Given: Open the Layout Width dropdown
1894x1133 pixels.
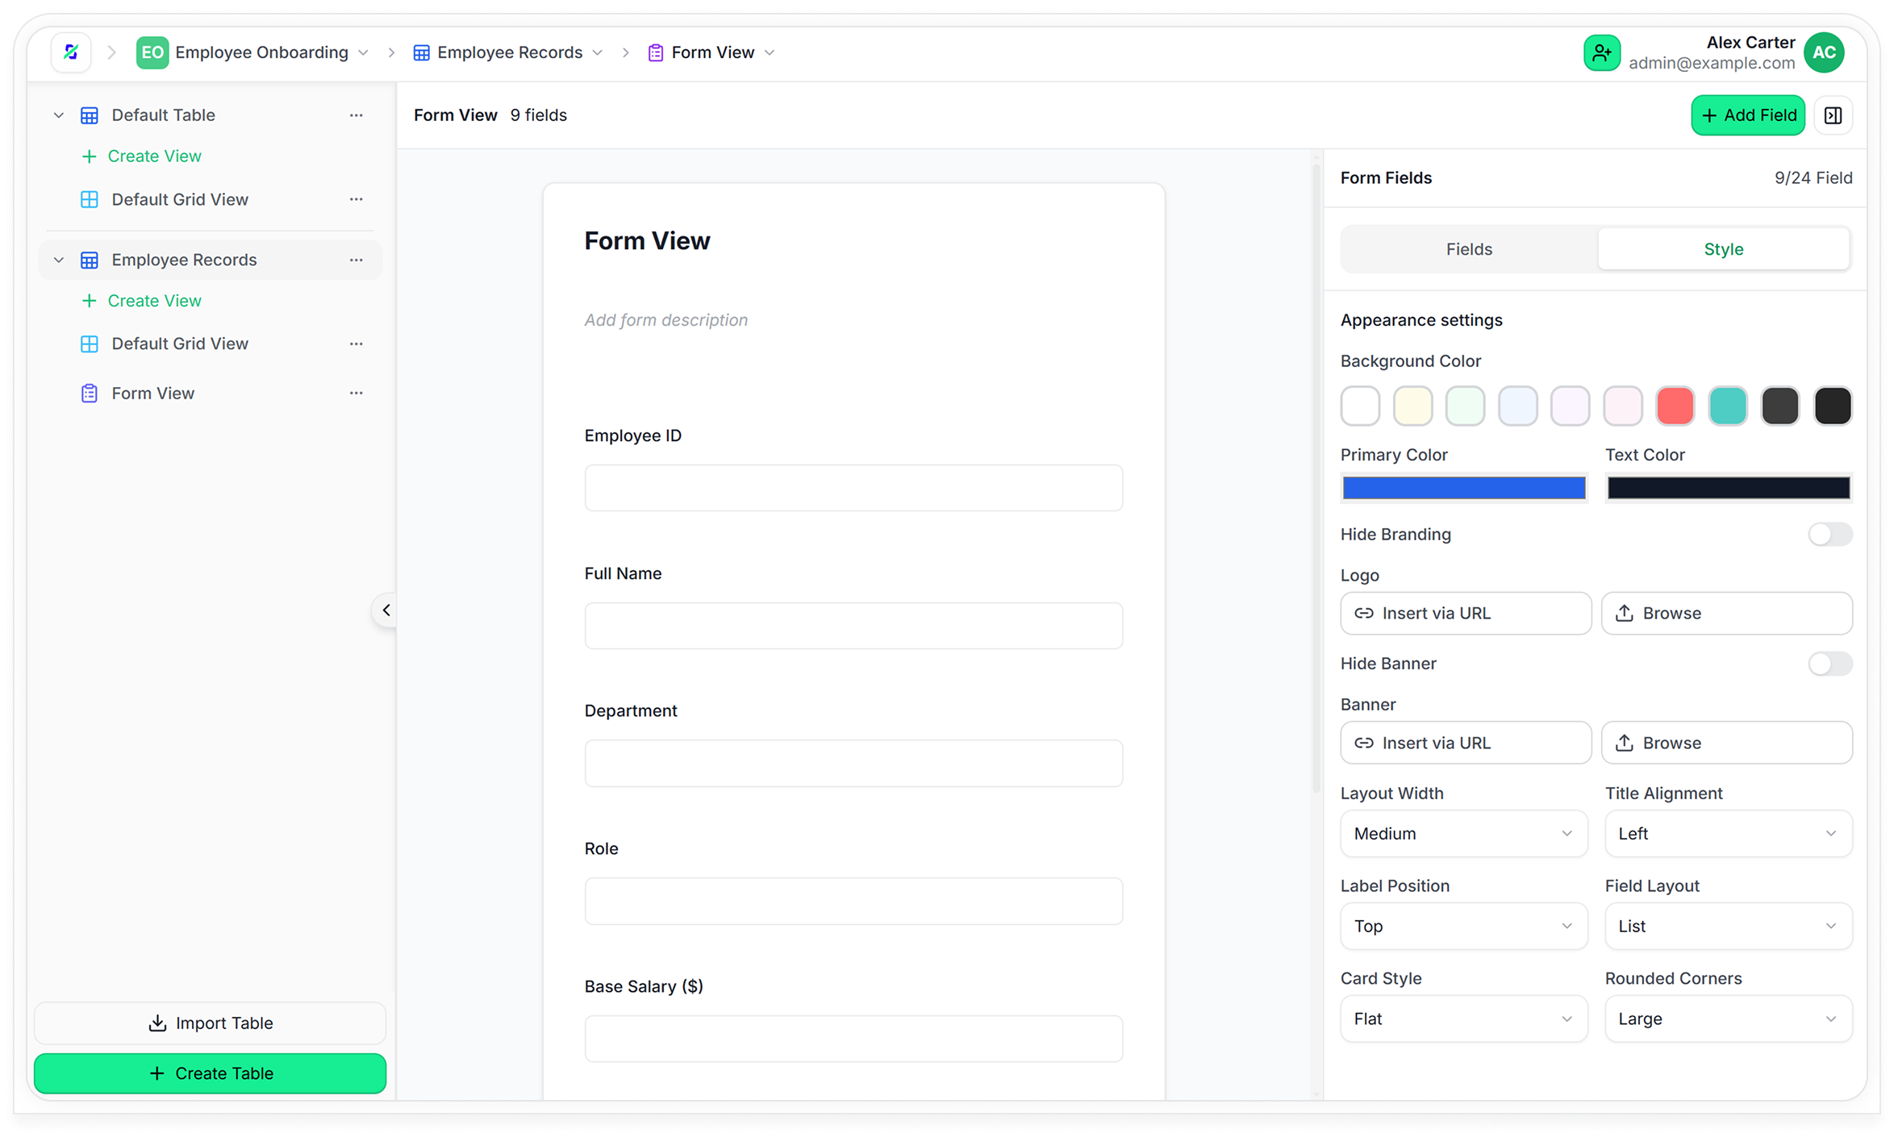Looking at the screenshot, I should (x=1463, y=834).
